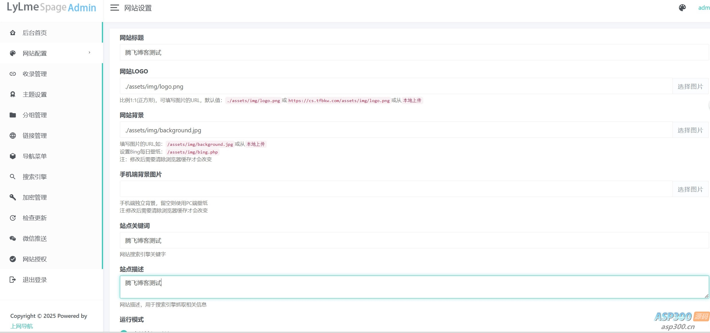Open the 加密管理 menu item
Image resolution: width=710 pixels, height=333 pixels.
tap(35, 197)
